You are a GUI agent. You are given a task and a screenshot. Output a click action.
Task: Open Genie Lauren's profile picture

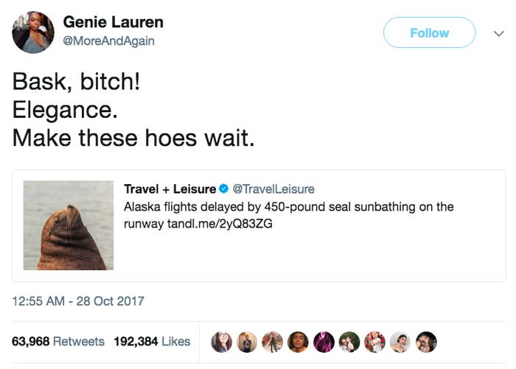point(33,32)
